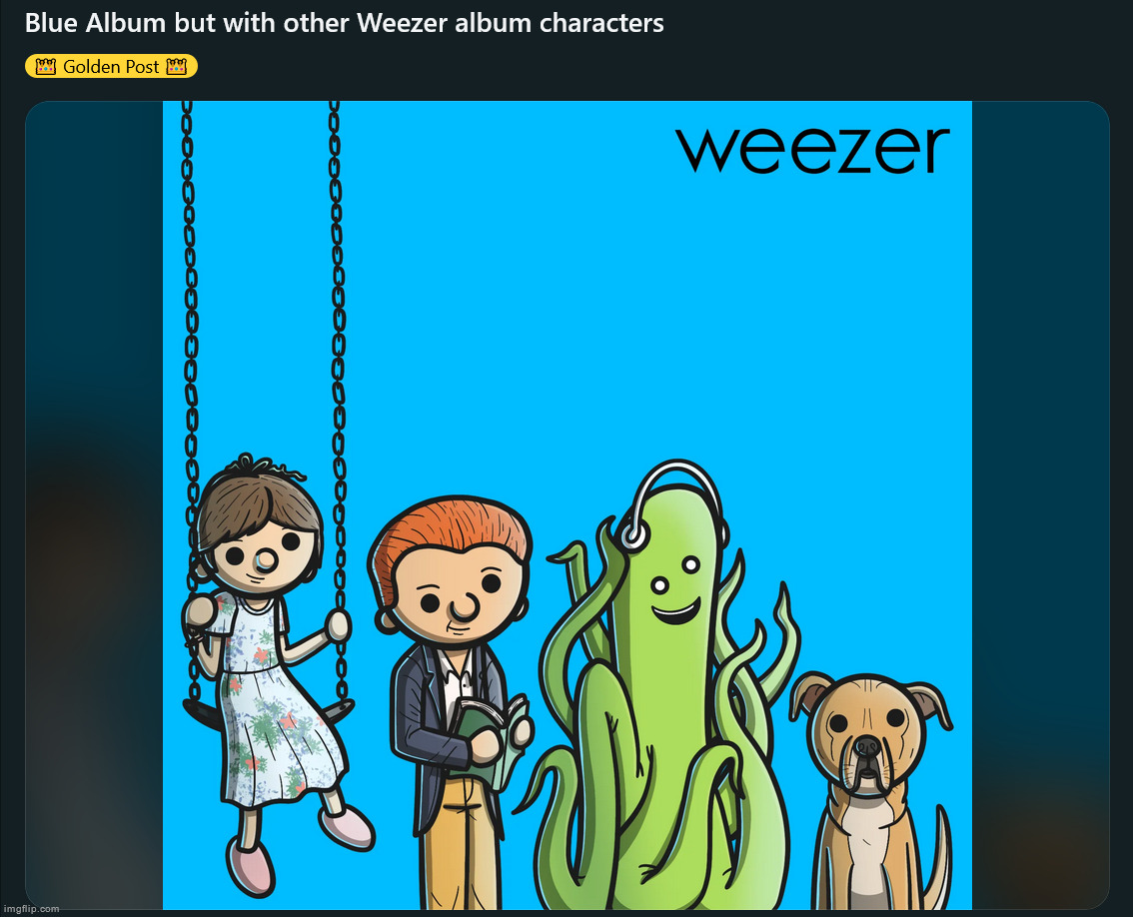Click the green book held by the man

click(492, 737)
